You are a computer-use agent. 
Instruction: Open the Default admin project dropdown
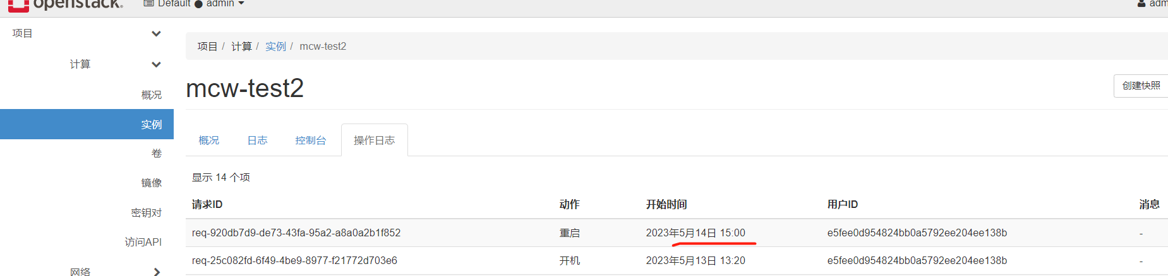[194, 4]
